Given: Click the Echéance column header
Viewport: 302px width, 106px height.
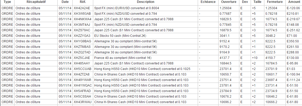Looking at the screenshot, I should pos(208,2).
